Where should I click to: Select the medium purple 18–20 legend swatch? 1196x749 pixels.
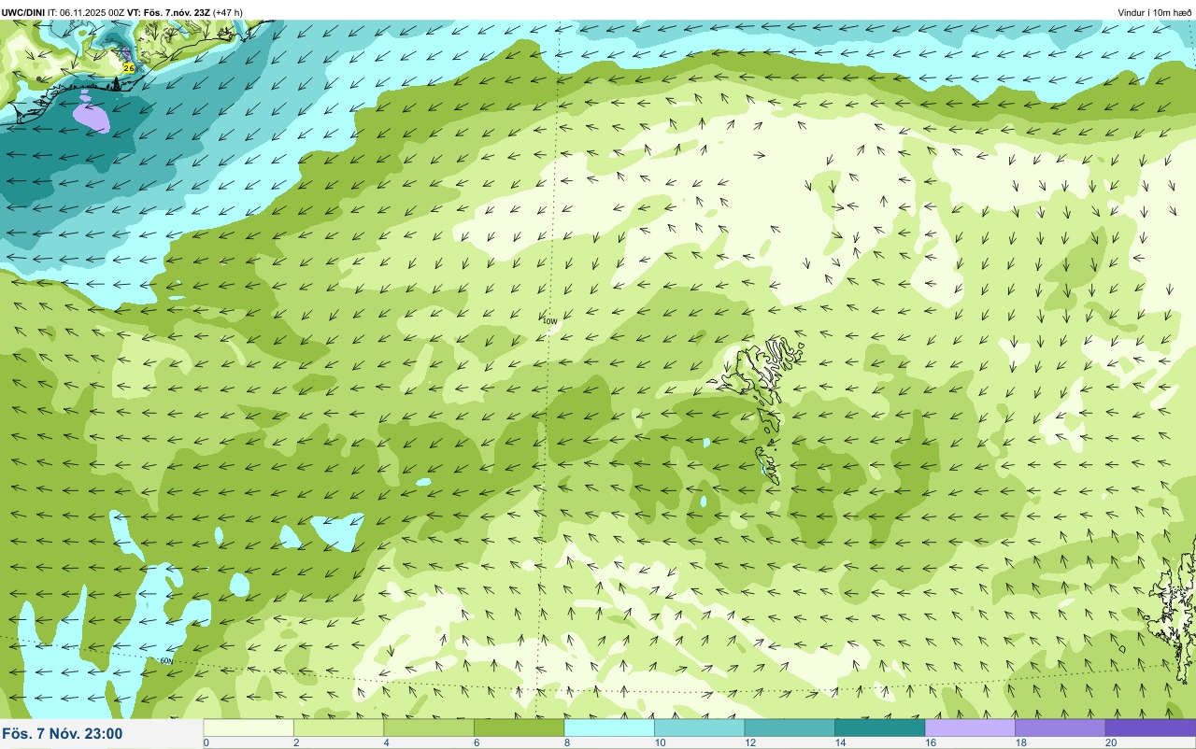click(x=1060, y=728)
